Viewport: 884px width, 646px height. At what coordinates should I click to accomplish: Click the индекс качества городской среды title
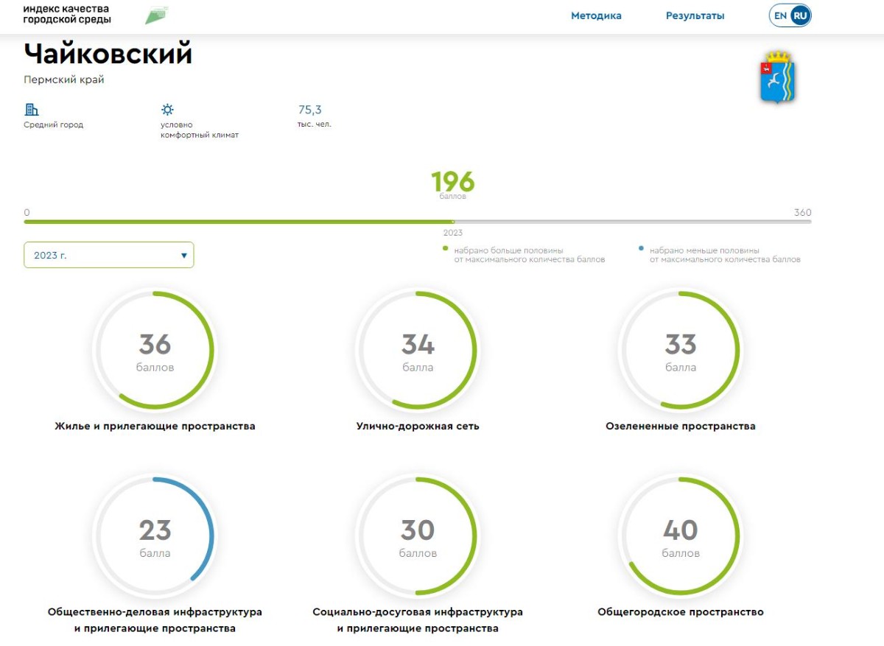(x=66, y=14)
